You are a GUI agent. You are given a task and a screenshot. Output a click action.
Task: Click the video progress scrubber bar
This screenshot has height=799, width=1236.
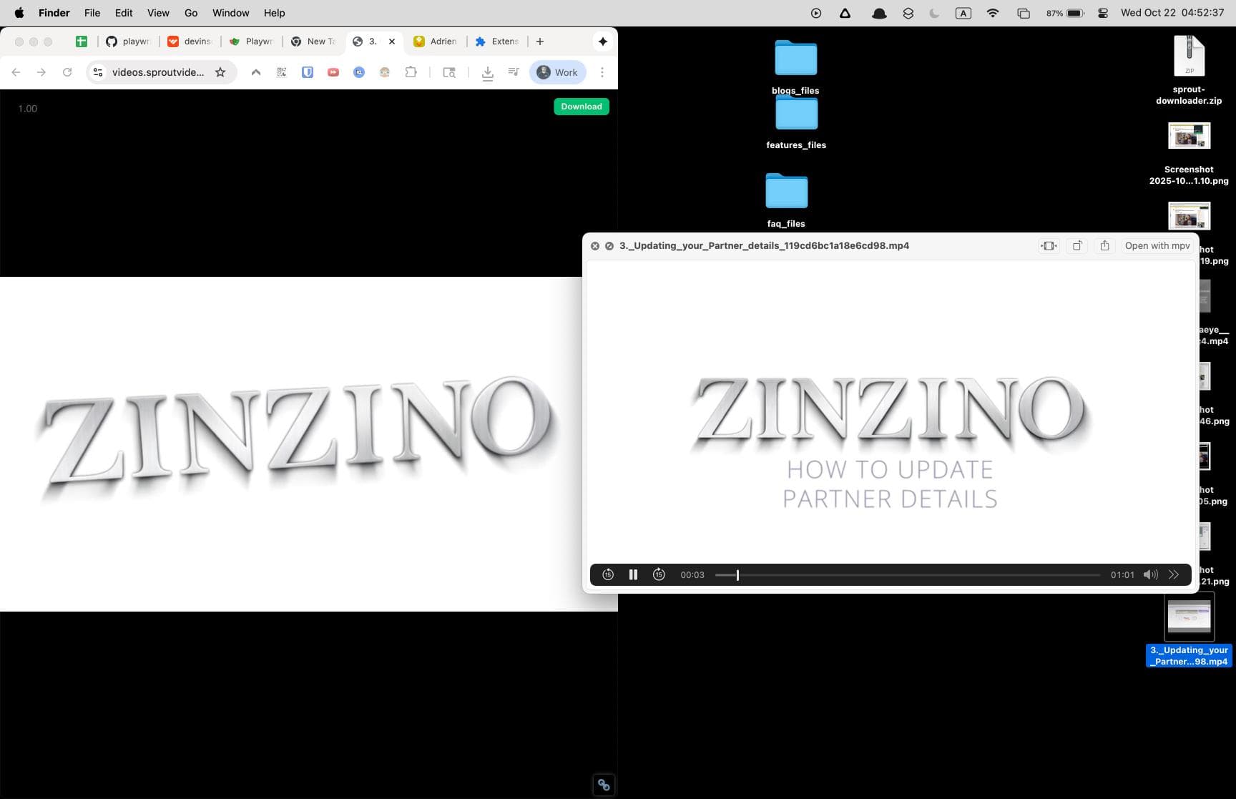click(x=907, y=574)
